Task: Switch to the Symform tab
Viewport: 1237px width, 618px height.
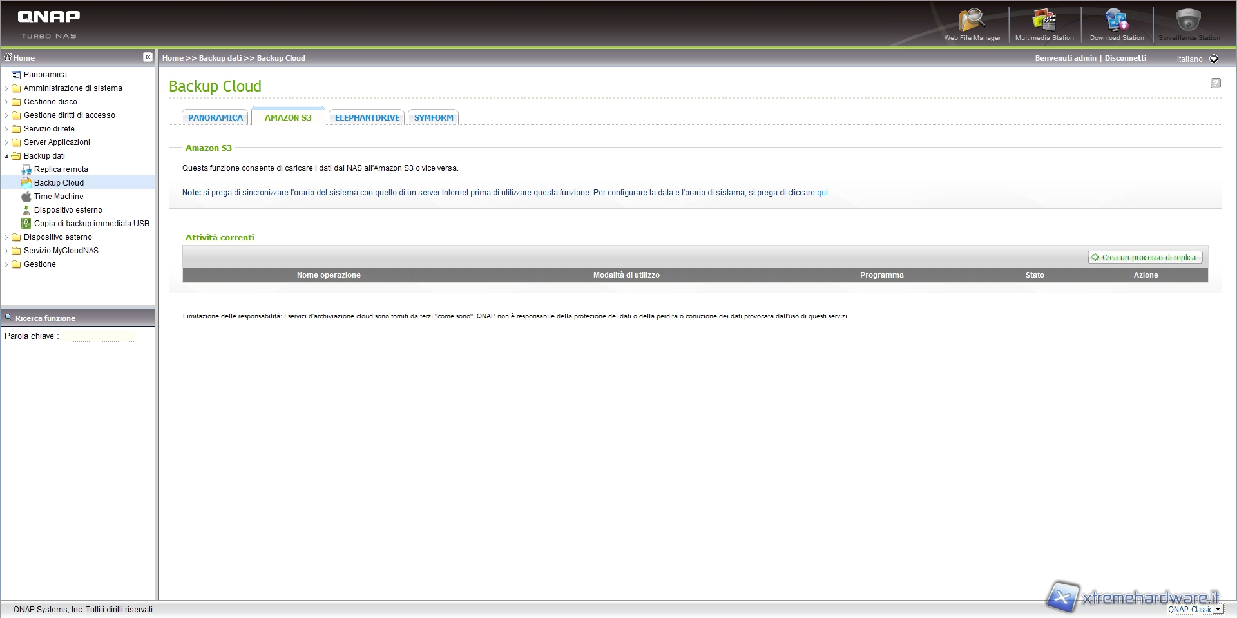Action: click(x=434, y=117)
